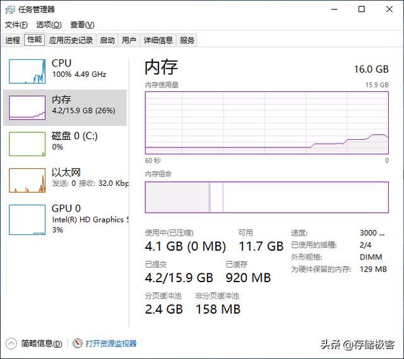Switch to the 用户 tab
This screenshot has width=404, height=359.
pos(129,40)
